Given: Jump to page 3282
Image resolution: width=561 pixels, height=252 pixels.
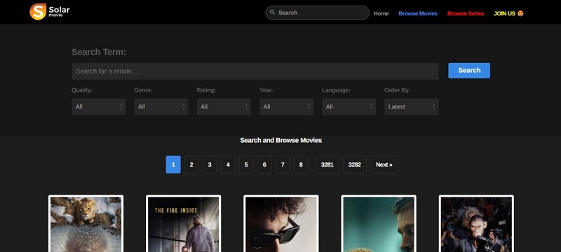Looking at the screenshot, I should 355,164.
